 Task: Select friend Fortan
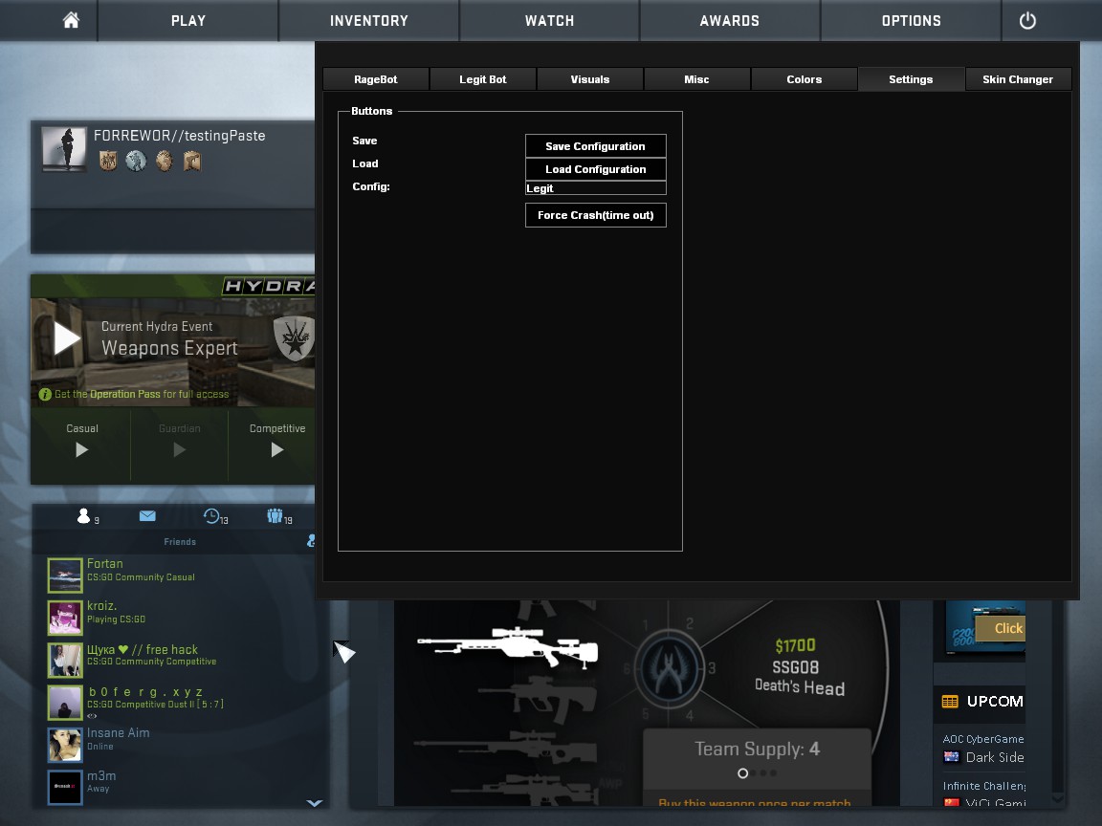(180, 575)
